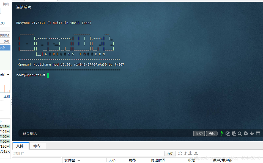This screenshot has height=163, width=263.
Task: Open terminal settings gear icon
Action: 246,133
